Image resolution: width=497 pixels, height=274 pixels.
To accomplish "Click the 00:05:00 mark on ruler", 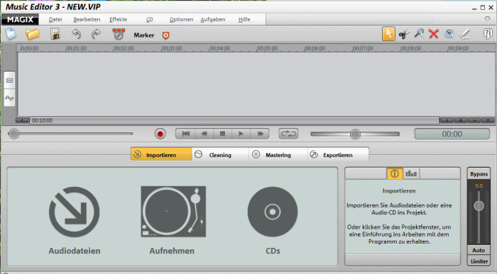I will coord(267,48).
